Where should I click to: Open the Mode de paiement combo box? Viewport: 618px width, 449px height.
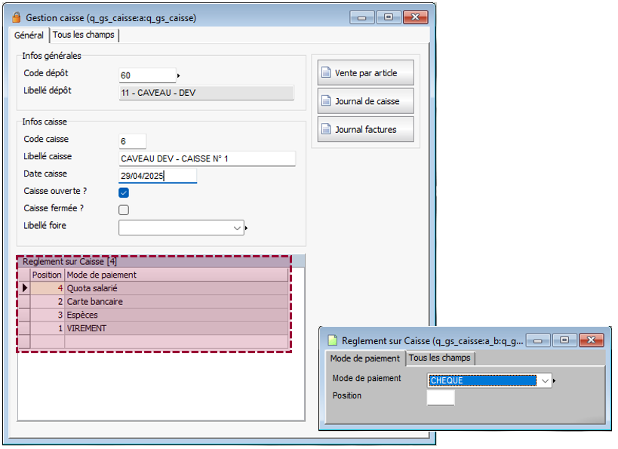click(x=545, y=381)
